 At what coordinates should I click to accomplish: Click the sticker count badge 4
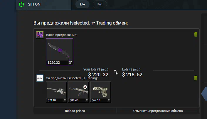point(85,87)
